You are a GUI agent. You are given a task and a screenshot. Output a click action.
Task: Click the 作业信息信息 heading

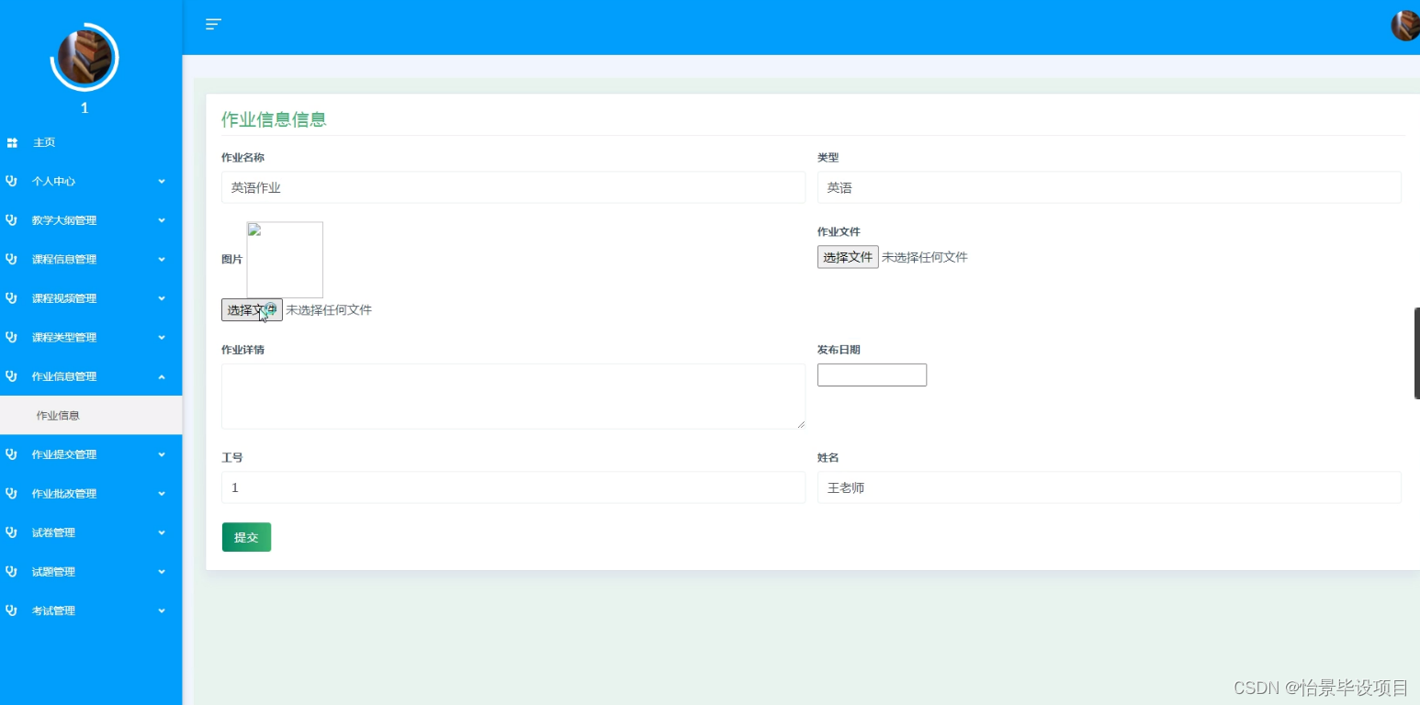click(274, 119)
